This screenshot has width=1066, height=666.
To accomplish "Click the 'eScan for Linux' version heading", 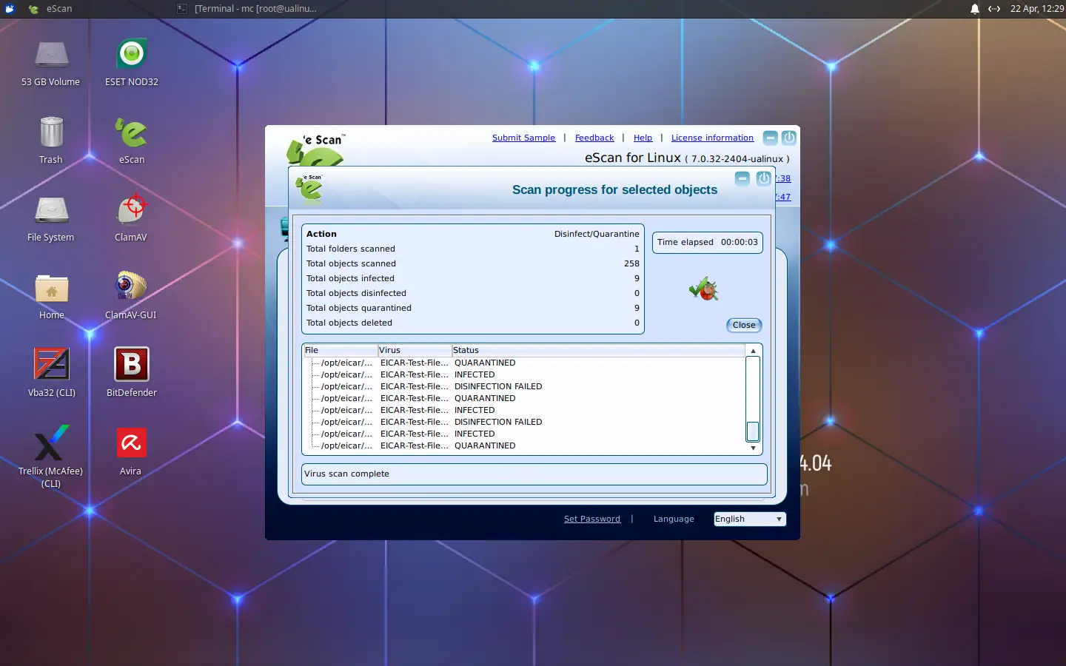I will pyautogui.click(x=687, y=158).
